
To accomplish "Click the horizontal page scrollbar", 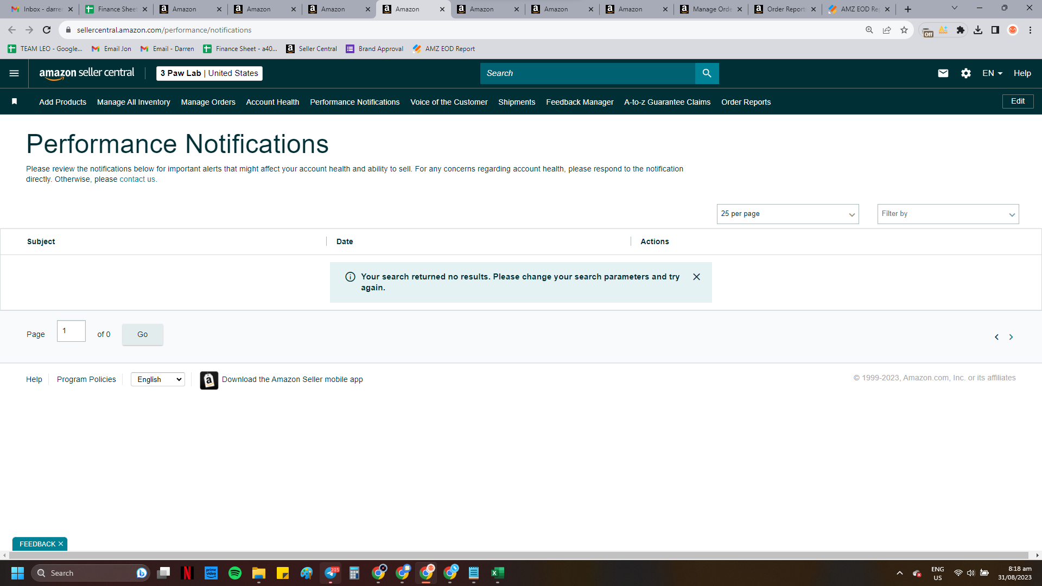I will (x=519, y=555).
